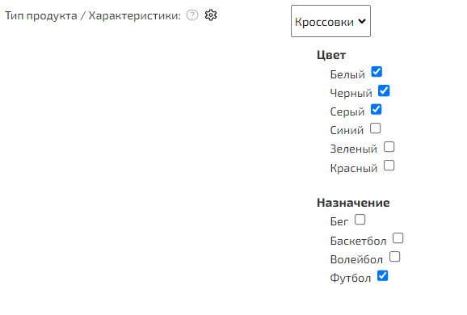Uncheck the Черный color checkbox
Viewport: 467px width, 315px height.
pyautogui.click(x=384, y=90)
